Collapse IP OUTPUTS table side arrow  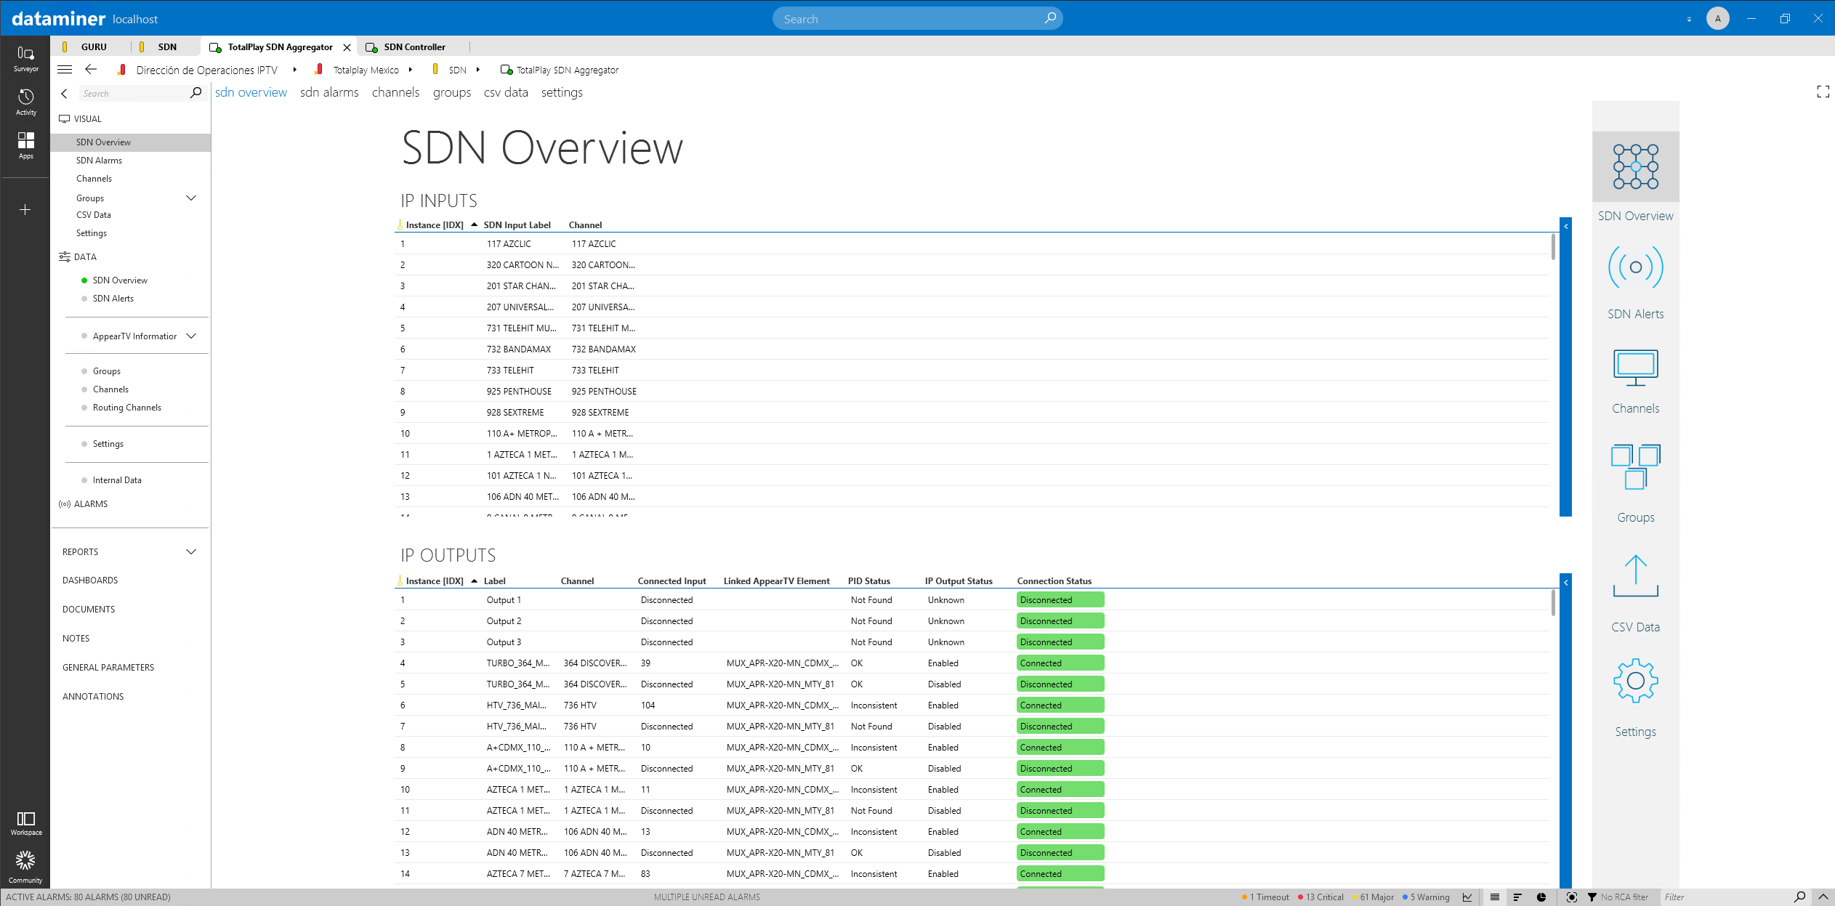pyautogui.click(x=1565, y=582)
